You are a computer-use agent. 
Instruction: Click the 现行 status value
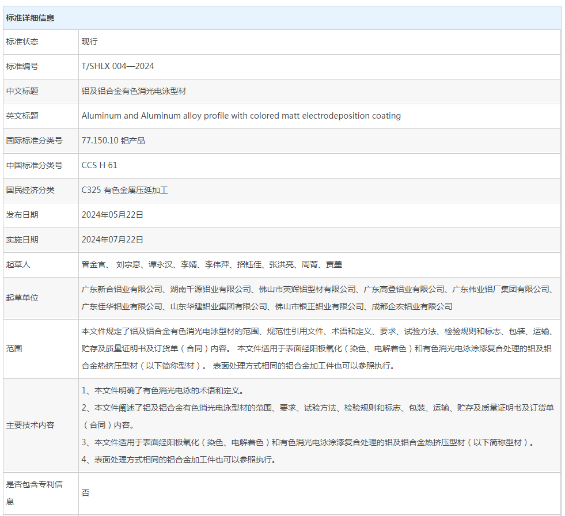[x=89, y=41]
